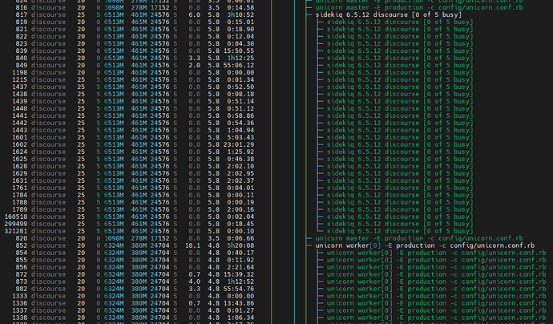Click the TIME value 2:02.95

240,174
